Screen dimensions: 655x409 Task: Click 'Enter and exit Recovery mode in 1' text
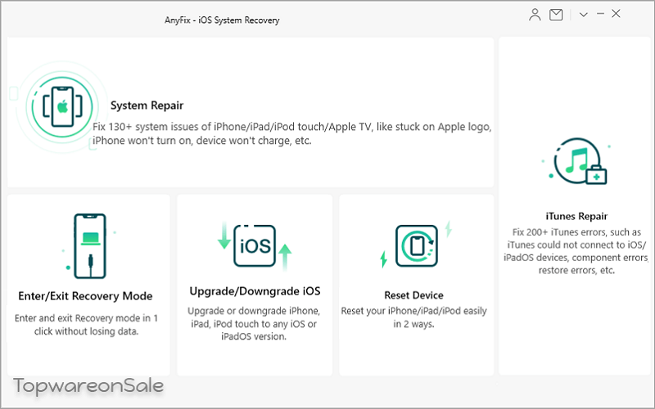(86, 318)
